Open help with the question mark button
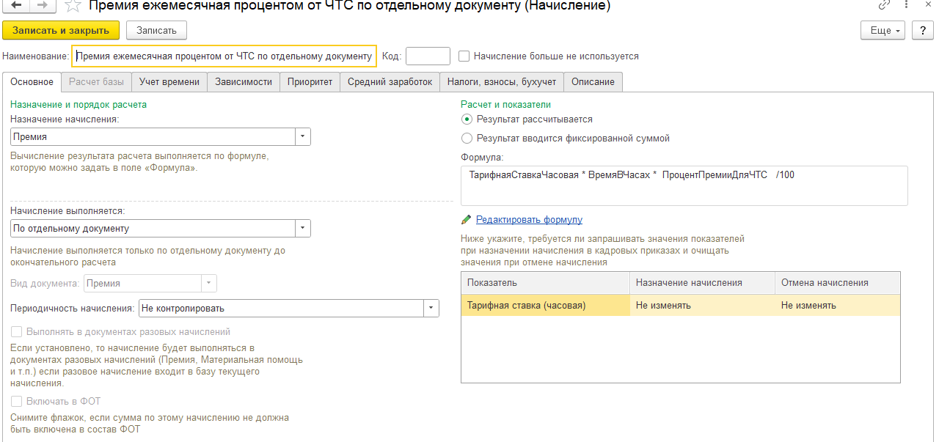939x442 pixels. click(x=921, y=30)
